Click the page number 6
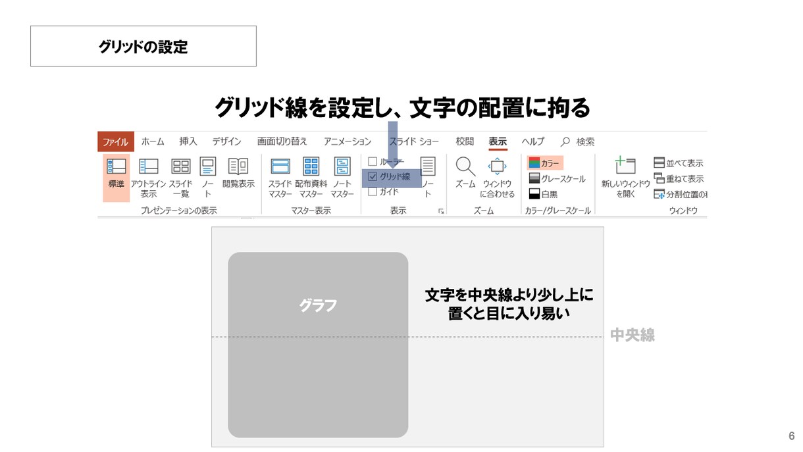 pos(792,436)
